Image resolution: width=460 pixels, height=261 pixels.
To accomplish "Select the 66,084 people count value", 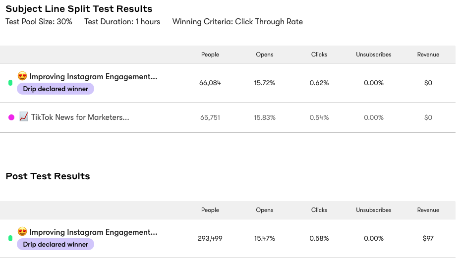I will [x=210, y=83].
